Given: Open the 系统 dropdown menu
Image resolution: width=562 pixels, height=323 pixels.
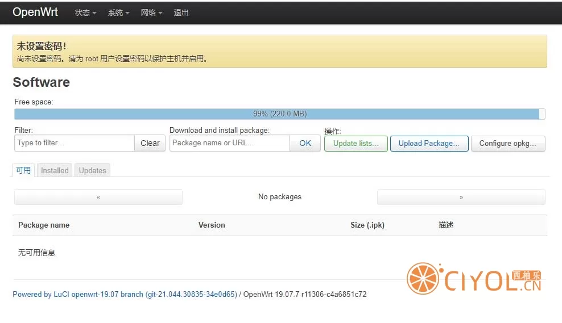Looking at the screenshot, I should coord(118,12).
